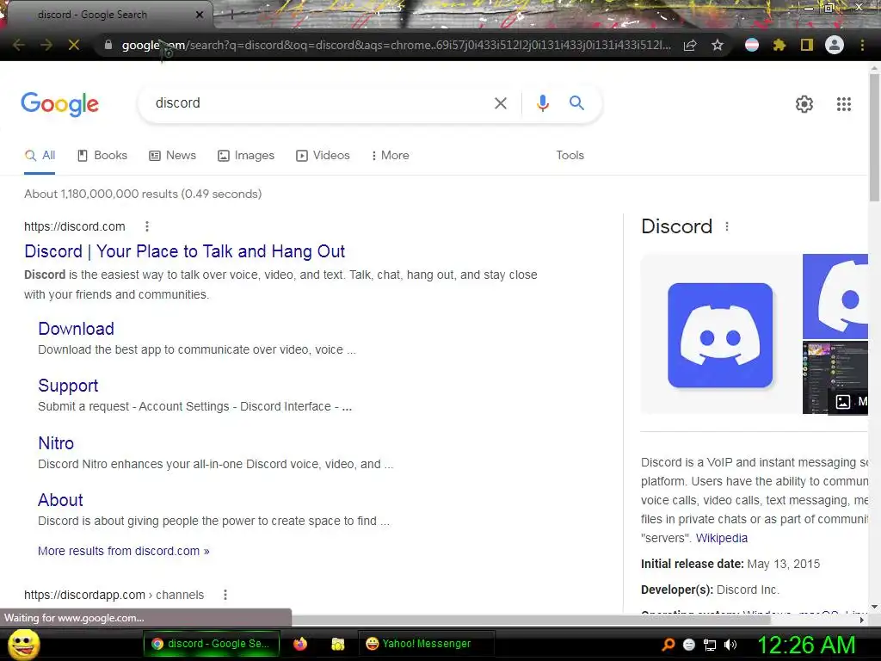Click the 12:26 AM taskbar clock
The image size is (881, 661).
[x=806, y=645]
